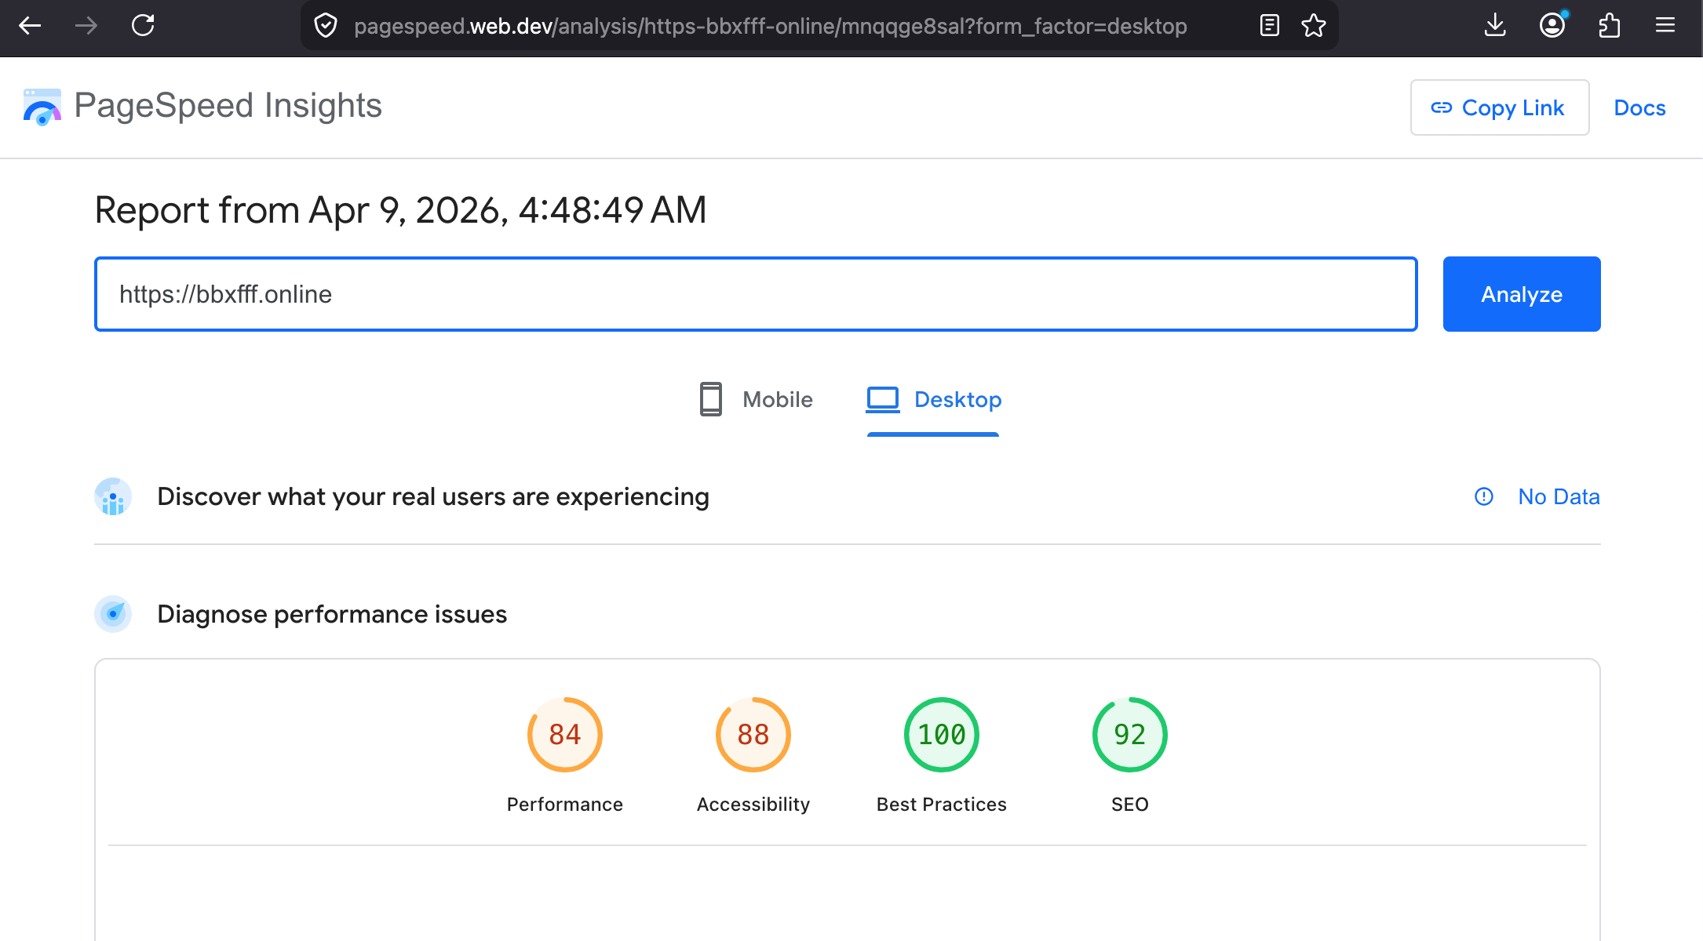Click the Performance score gauge
Image resolution: width=1703 pixels, height=941 pixels.
(x=564, y=735)
